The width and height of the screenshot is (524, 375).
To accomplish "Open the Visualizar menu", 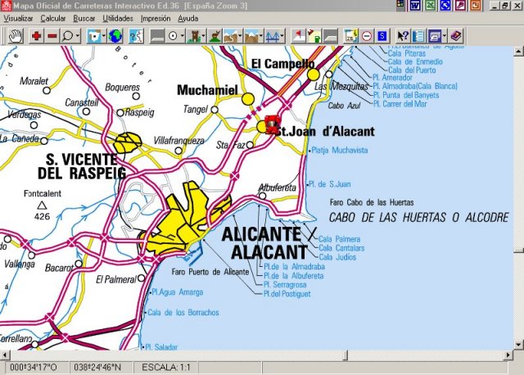I will point(19,17).
